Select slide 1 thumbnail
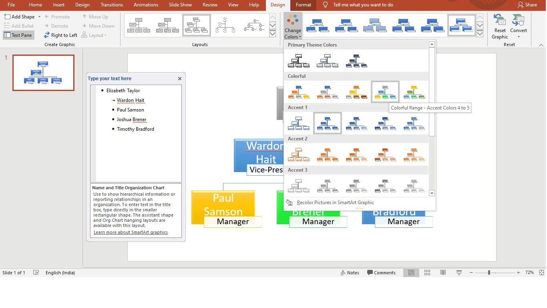Screen dimensions: 547x308 point(43,73)
